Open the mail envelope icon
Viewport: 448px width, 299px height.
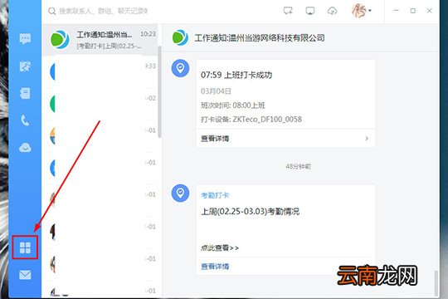click(25, 275)
